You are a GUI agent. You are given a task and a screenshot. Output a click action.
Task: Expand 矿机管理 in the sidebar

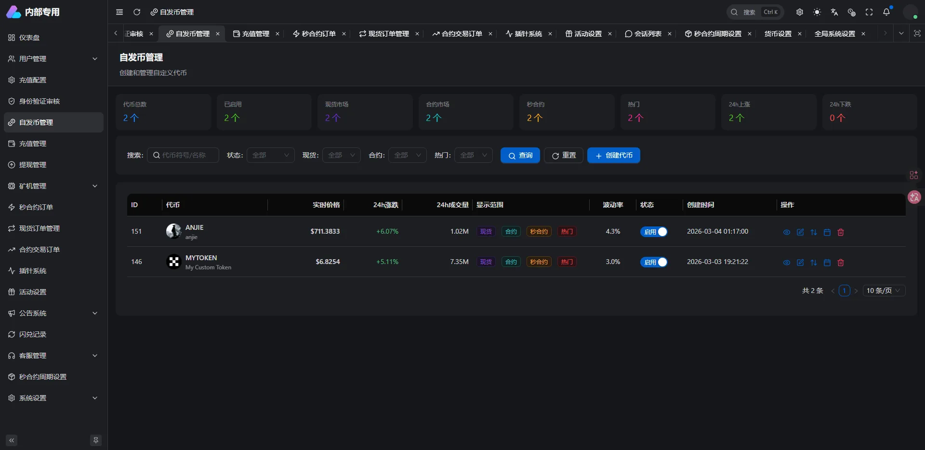[x=53, y=186]
